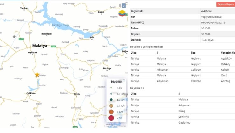Click the Battalgazi label on map
The width and height of the screenshot is (235, 133).
click(x=46, y=34)
